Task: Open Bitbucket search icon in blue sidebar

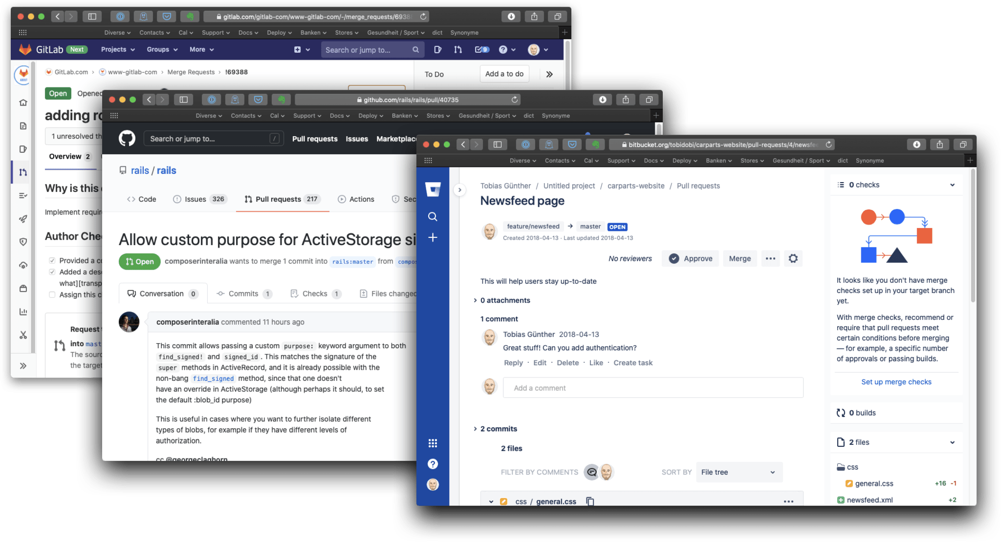Action: (433, 216)
